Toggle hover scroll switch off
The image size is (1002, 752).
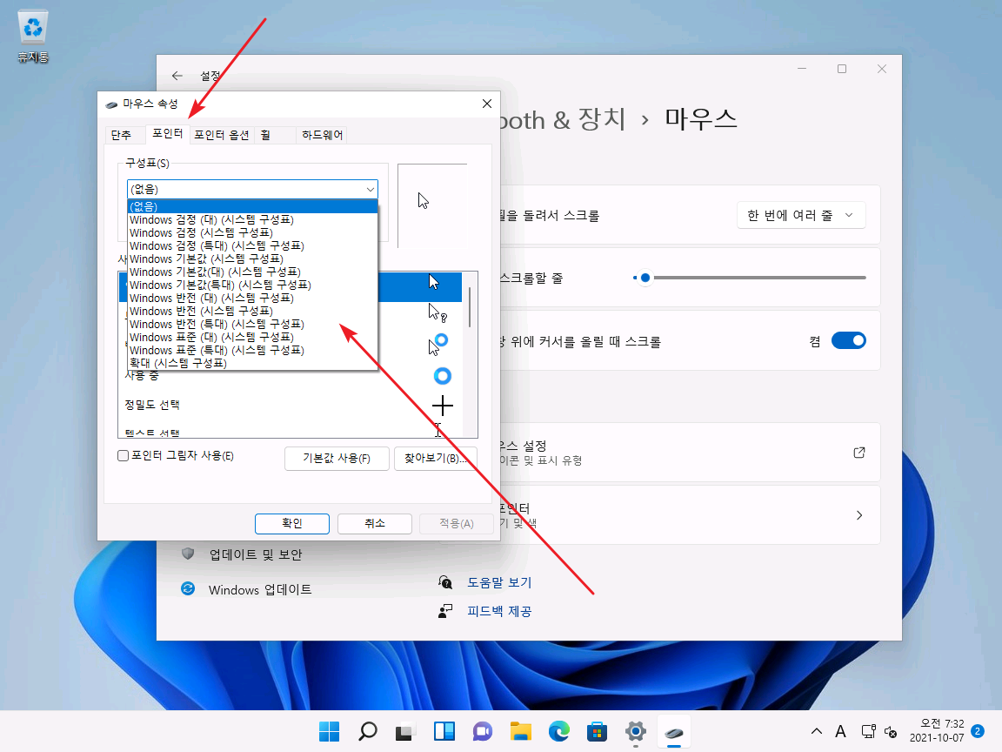849,341
